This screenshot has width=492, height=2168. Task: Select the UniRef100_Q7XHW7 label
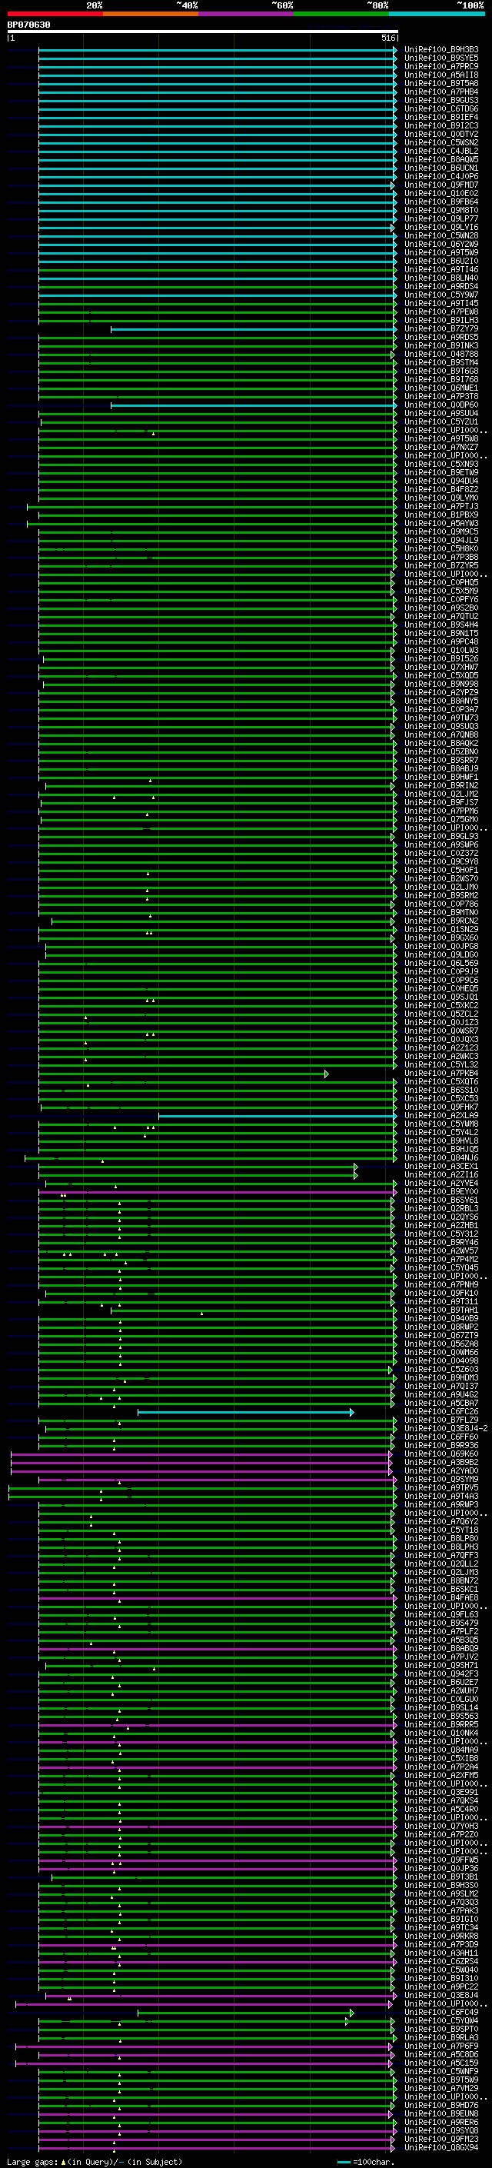point(440,667)
